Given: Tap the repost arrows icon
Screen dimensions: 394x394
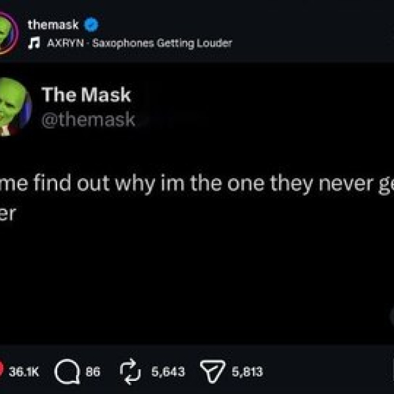Looking at the screenshot, I should coord(130,372).
